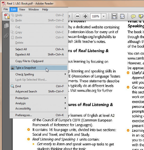Click the Adobe Reader title bar icon
Image resolution: width=144 pixels, height=150 pixels.
coord(4,3)
